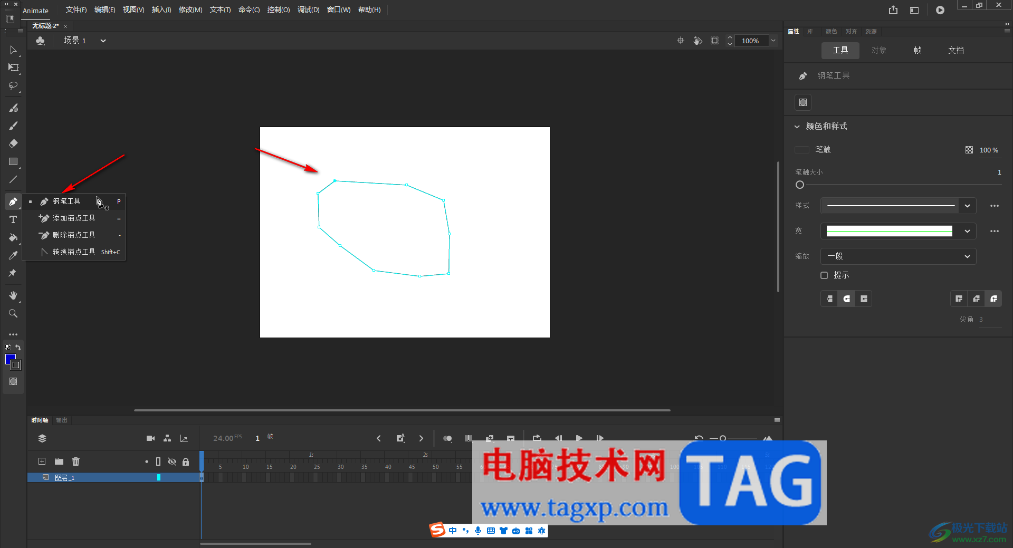This screenshot has height=548, width=1013.
Task: Toggle lock all layers icon
Action: coord(186,462)
